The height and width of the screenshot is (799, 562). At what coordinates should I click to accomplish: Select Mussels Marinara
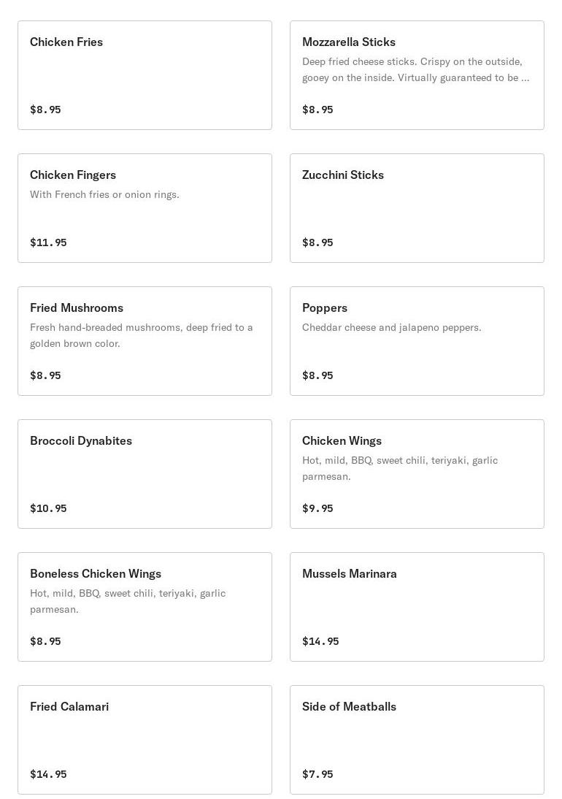tap(417, 606)
